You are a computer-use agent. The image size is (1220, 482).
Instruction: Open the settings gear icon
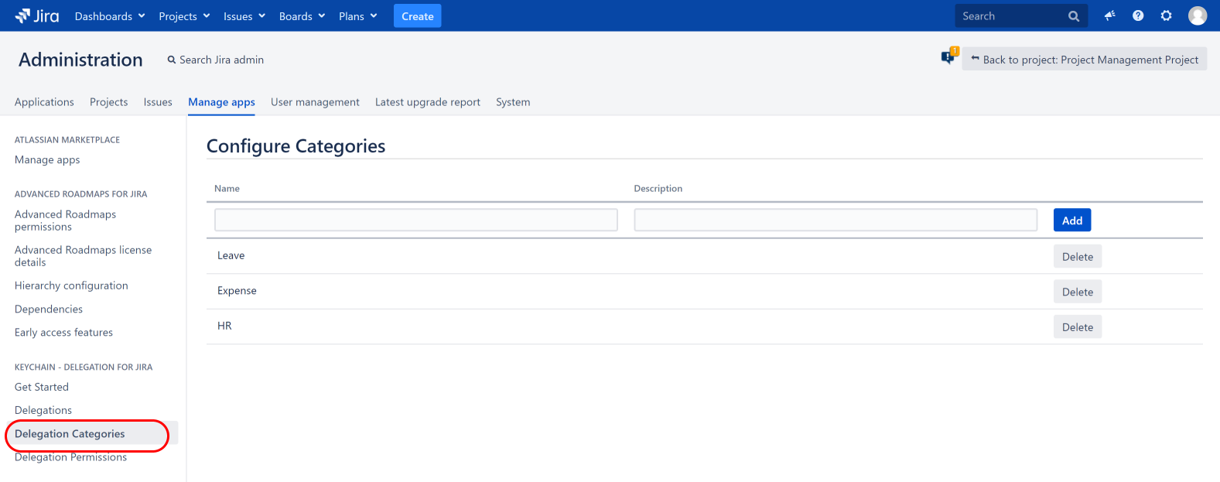(x=1167, y=15)
